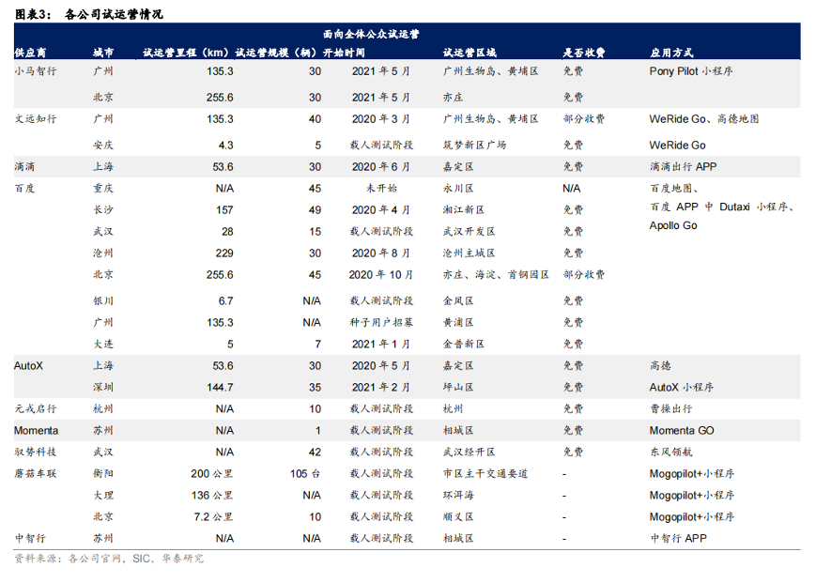Click the city cell '衡阳'
This screenshot has width=816, height=583.
coord(103,474)
